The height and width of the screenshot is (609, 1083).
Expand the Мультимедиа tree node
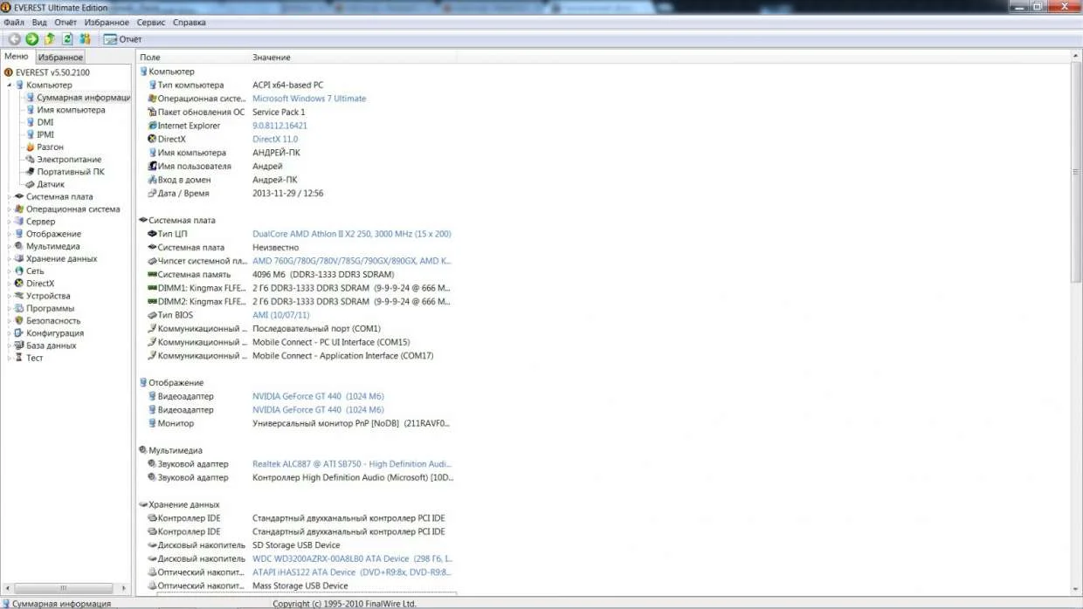[x=10, y=246]
